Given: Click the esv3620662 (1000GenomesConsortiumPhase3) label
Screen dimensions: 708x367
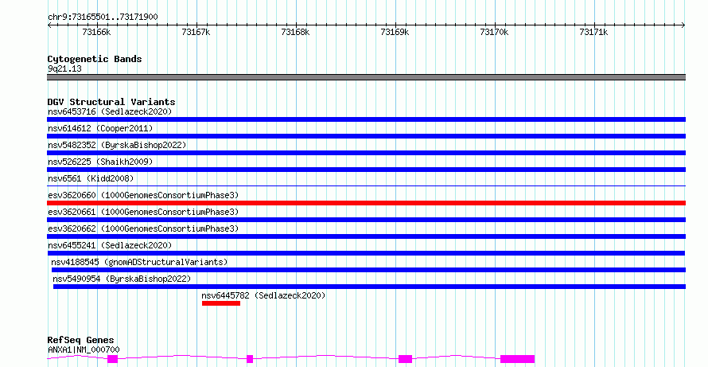Looking at the screenshot, I should [143, 228].
